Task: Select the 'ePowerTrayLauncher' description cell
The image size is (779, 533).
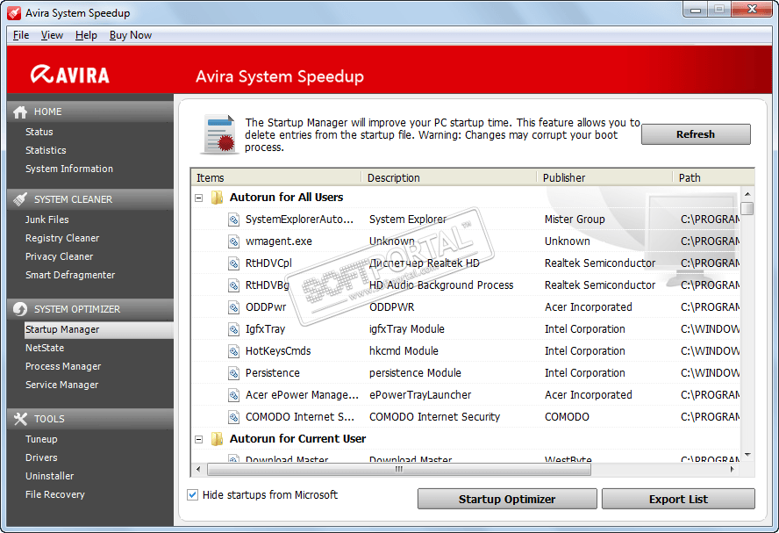Action: [x=420, y=395]
